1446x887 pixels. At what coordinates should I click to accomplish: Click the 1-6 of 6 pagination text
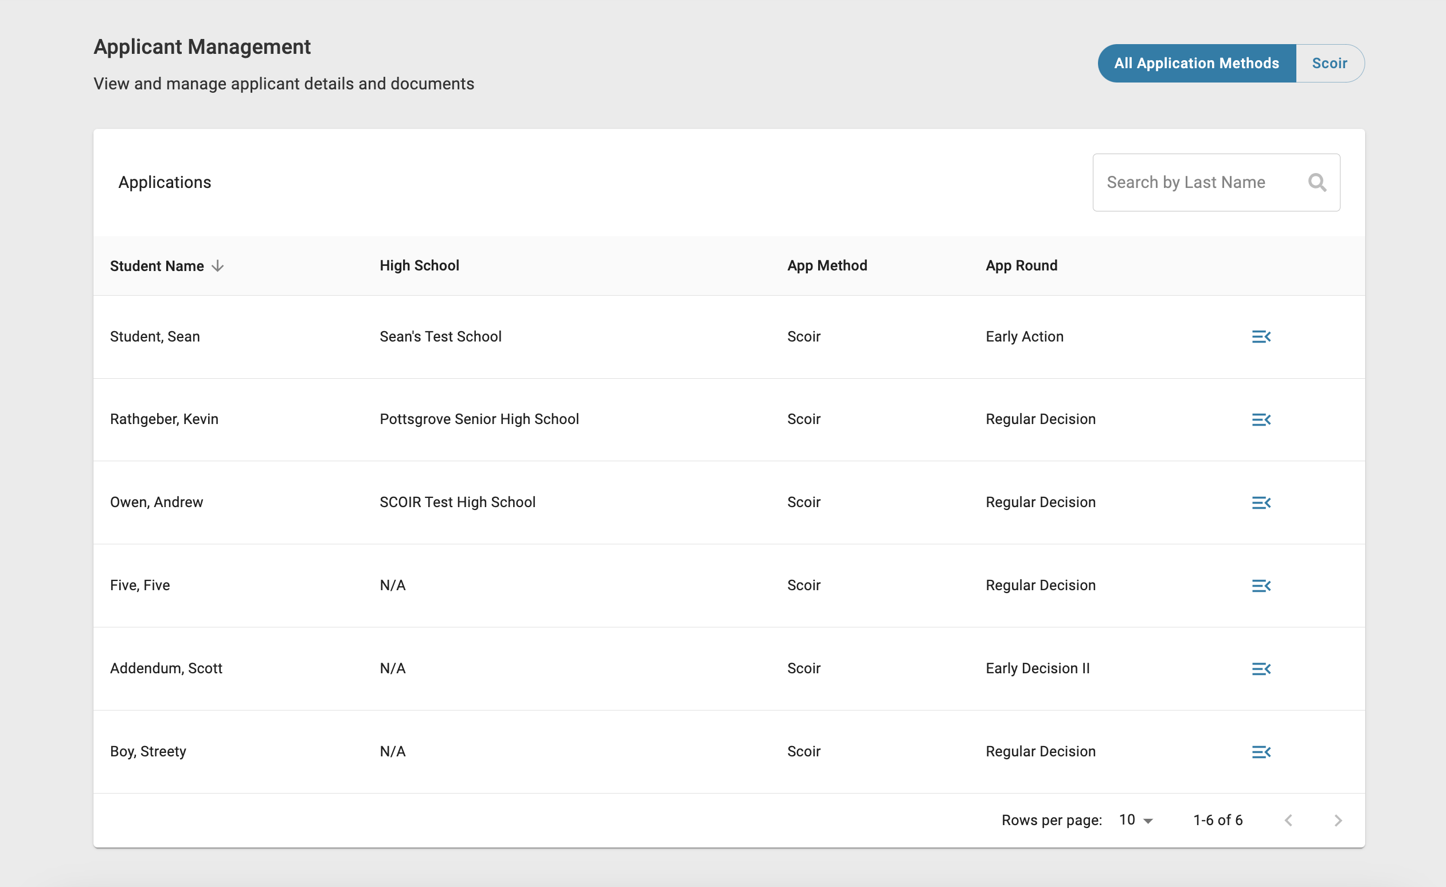[x=1218, y=820]
